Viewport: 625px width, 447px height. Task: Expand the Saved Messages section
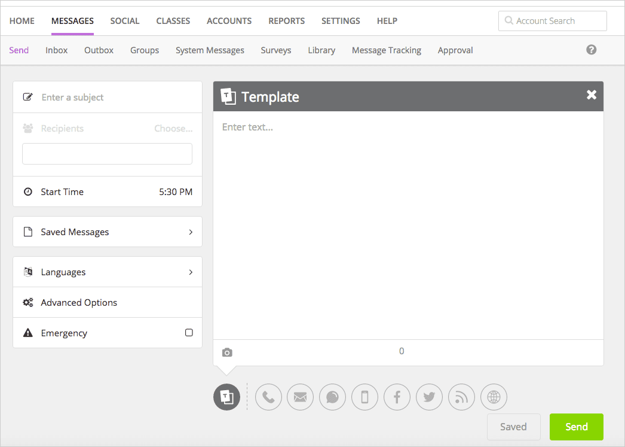pos(108,232)
